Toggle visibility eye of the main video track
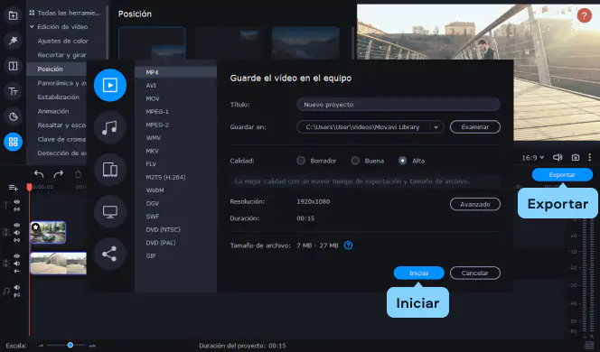The image size is (600, 352). [x=17, y=255]
